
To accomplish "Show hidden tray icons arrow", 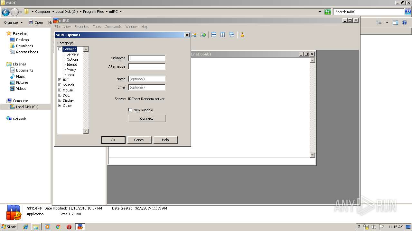I will pos(359,227).
